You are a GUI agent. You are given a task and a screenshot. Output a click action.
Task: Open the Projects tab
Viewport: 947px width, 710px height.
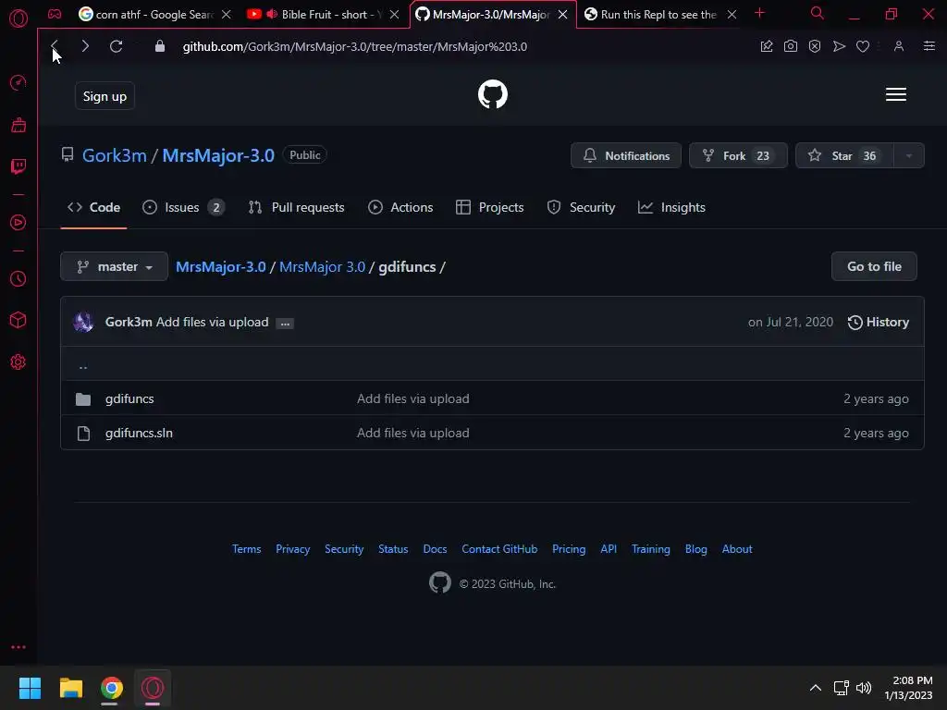click(490, 207)
